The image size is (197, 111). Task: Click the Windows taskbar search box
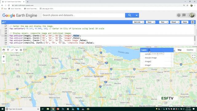click(22, 109)
